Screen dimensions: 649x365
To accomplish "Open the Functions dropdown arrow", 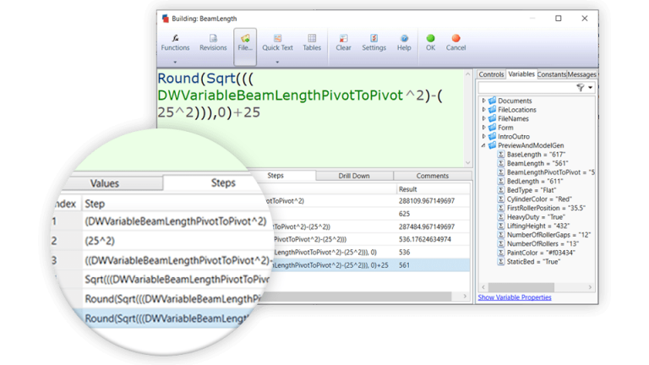I will tap(175, 62).
